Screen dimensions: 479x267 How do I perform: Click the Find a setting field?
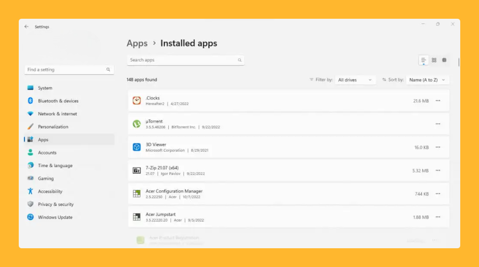69,69
